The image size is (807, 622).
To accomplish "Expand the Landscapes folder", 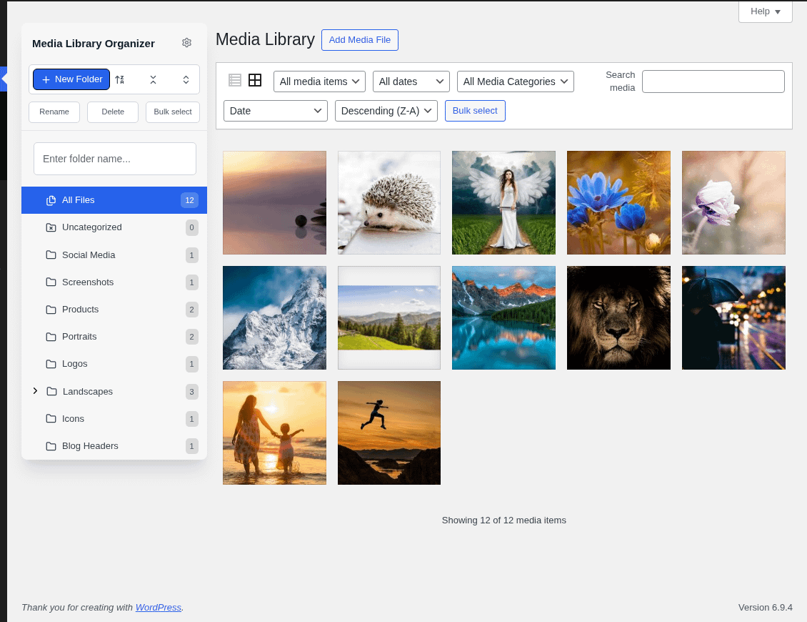I will [x=35, y=391].
